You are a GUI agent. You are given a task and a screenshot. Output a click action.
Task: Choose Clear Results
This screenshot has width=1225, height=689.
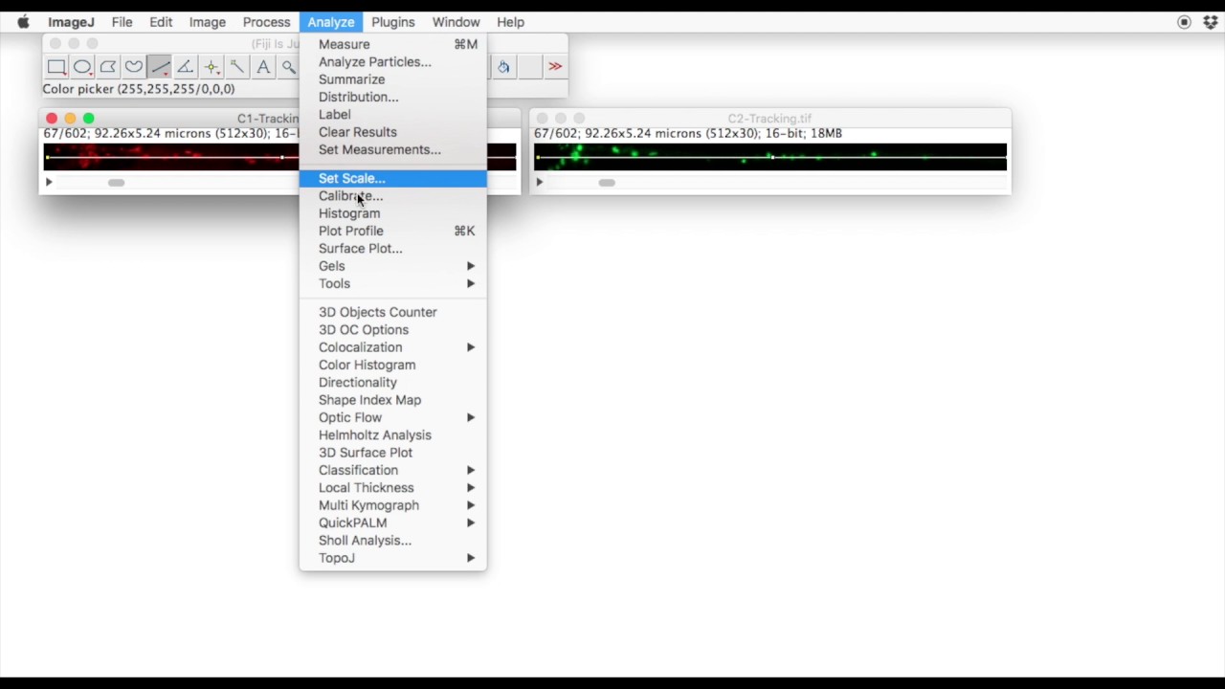pyautogui.click(x=392, y=132)
